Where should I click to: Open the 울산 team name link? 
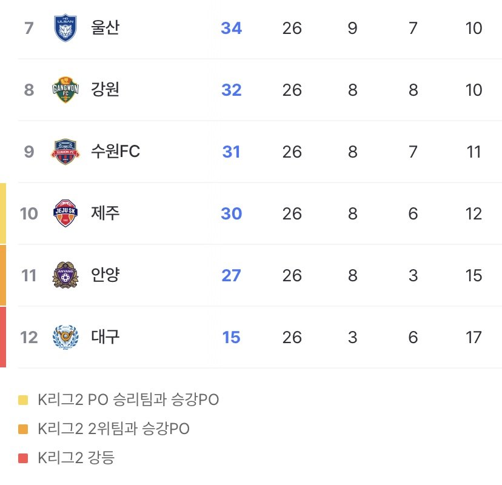pyautogui.click(x=105, y=28)
